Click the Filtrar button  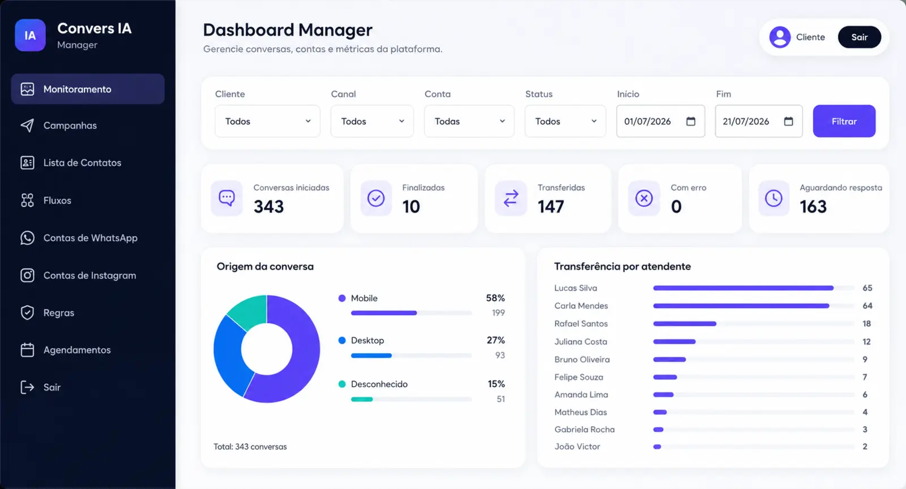pos(844,121)
